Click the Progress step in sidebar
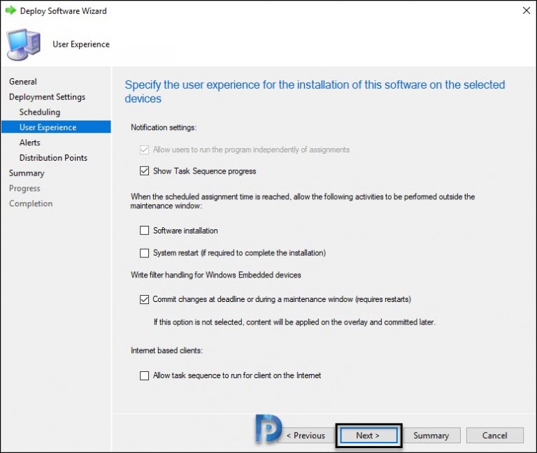 24,188
